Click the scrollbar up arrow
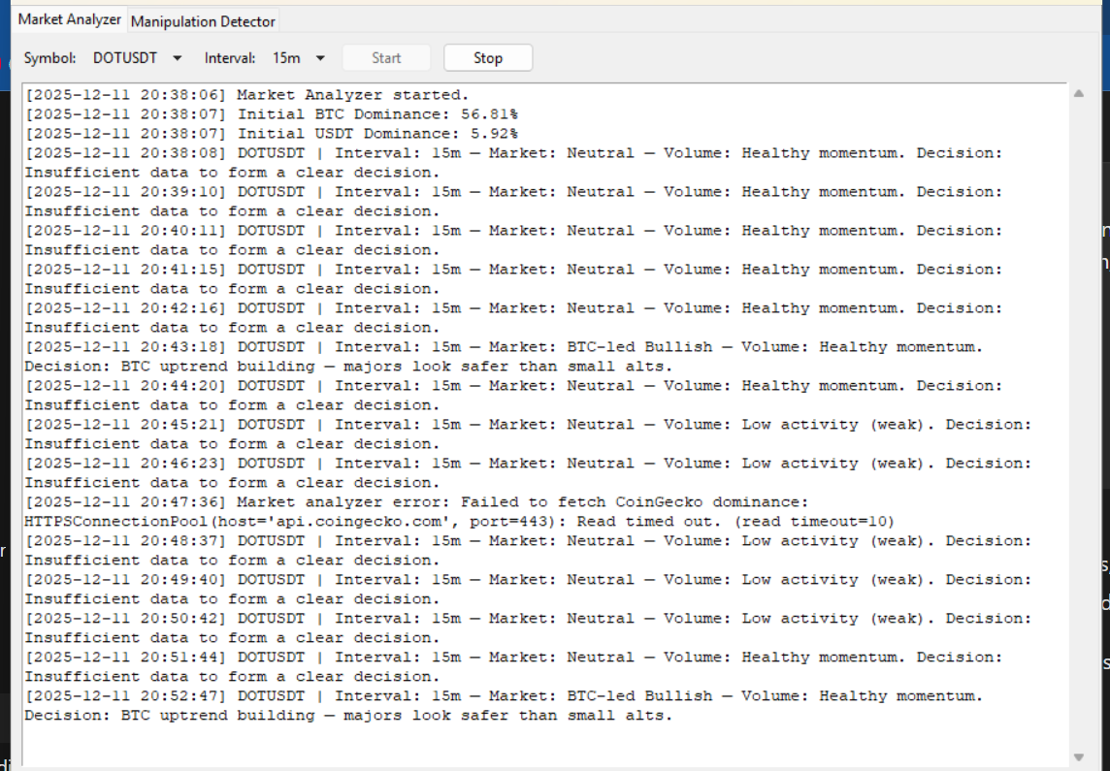Viewport: 1110px width, 771px height. (x=1077, y=94)
